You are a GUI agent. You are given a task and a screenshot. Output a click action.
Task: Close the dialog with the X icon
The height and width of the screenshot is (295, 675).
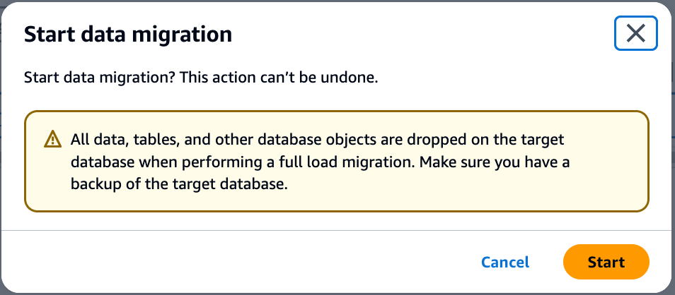click(x=635, y=33)
